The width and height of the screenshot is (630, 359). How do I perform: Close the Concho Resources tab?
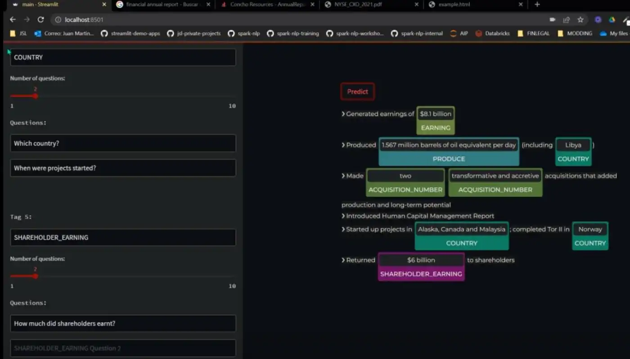(312, 5)
